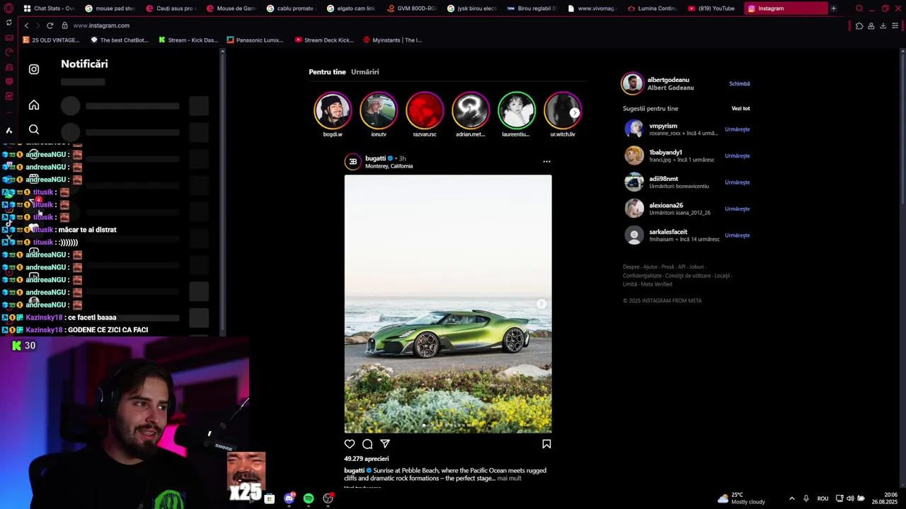The height and width of the screenshot is (509, 906).
Task: Open the volume icon in the system tray
Action: click(850, 498)
